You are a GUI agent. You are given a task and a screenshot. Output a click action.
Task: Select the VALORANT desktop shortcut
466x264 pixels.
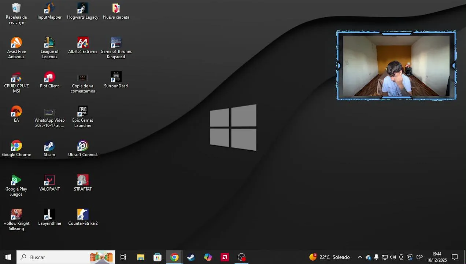pos(49,183)
